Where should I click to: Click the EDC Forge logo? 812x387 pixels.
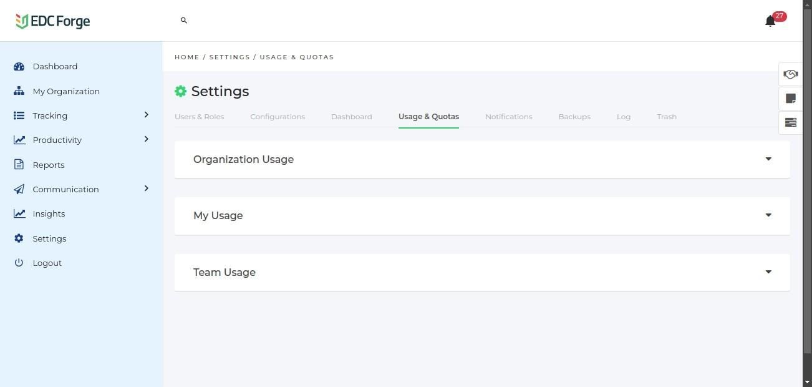(53, 21)
